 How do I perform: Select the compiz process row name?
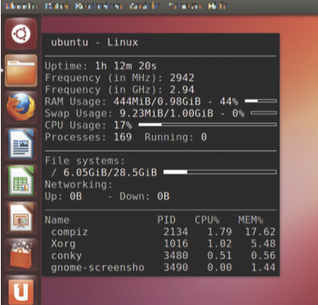point(69,232)
